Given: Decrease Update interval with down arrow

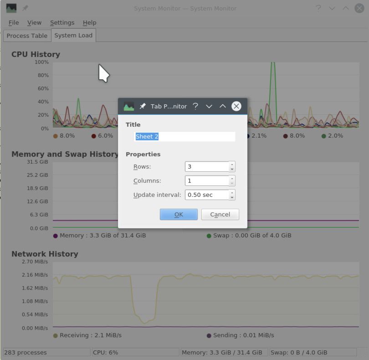Looking at the screenshot, I should [x=232, y=197].
